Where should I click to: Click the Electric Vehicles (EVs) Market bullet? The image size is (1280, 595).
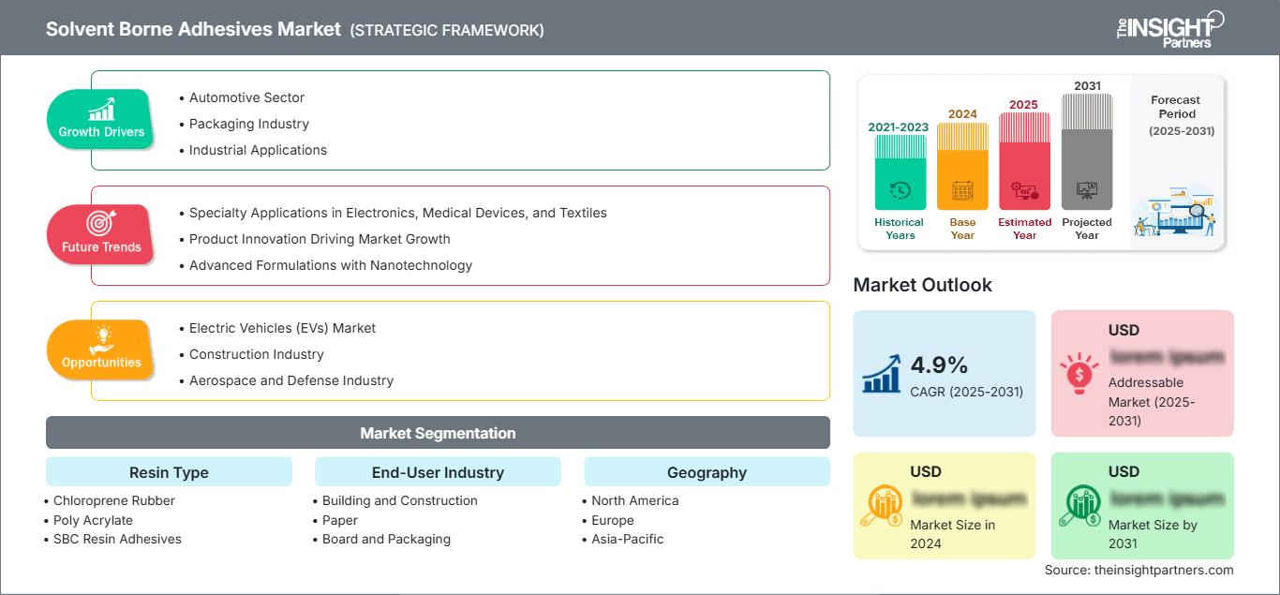pos(282,328)
